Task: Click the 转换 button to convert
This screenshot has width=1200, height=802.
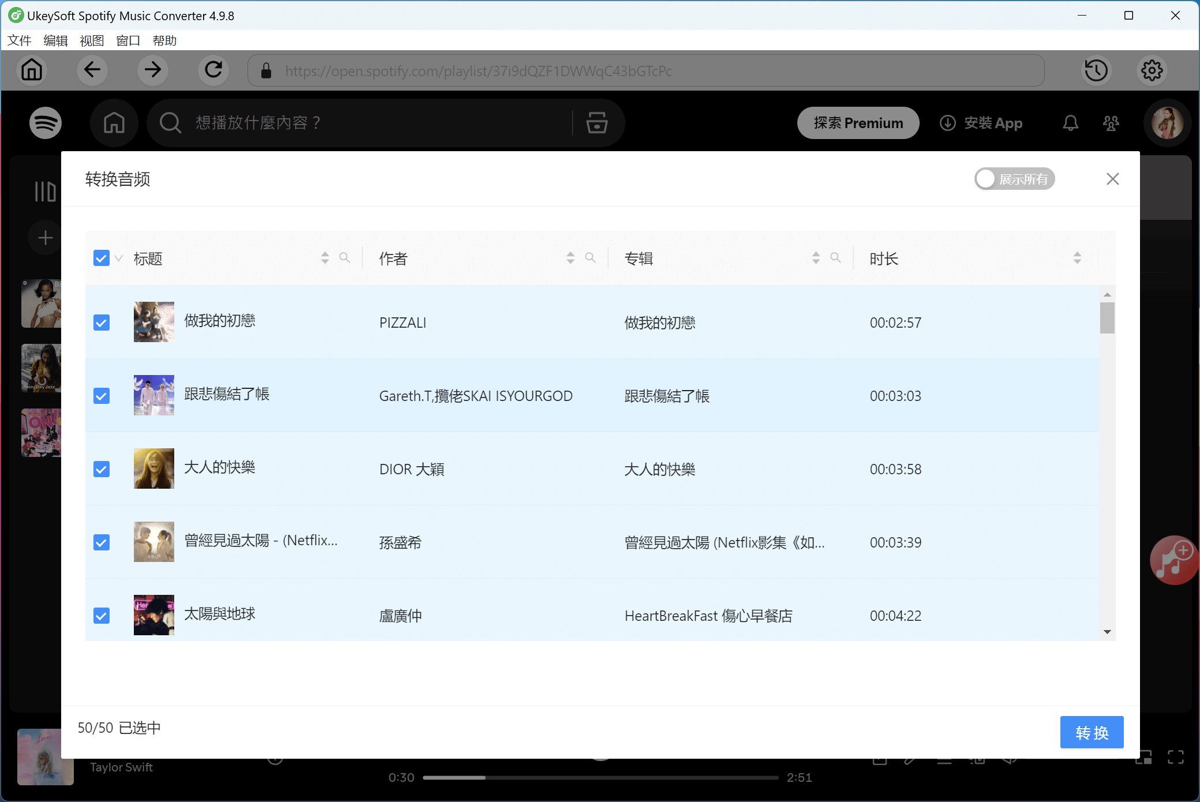Action: pos(1092,732)
